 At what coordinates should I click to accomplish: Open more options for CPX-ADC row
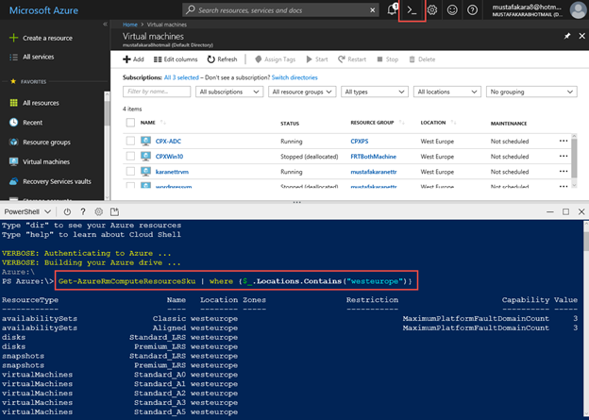tap(564, 141)
